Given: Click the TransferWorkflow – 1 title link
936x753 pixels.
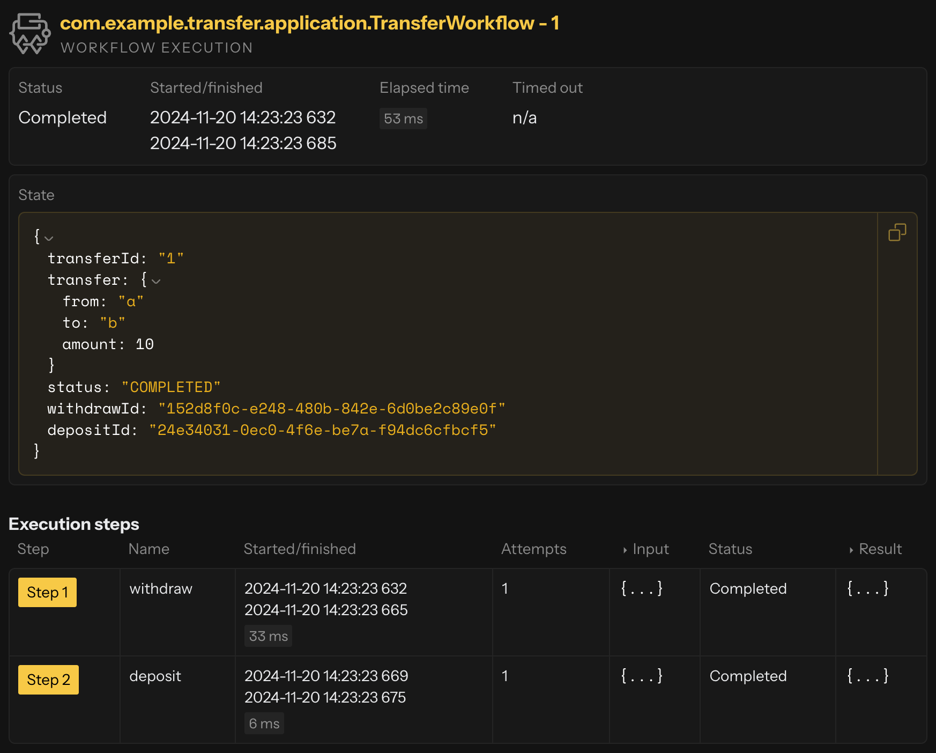Looking at the screenshot, I should point(309,23).
